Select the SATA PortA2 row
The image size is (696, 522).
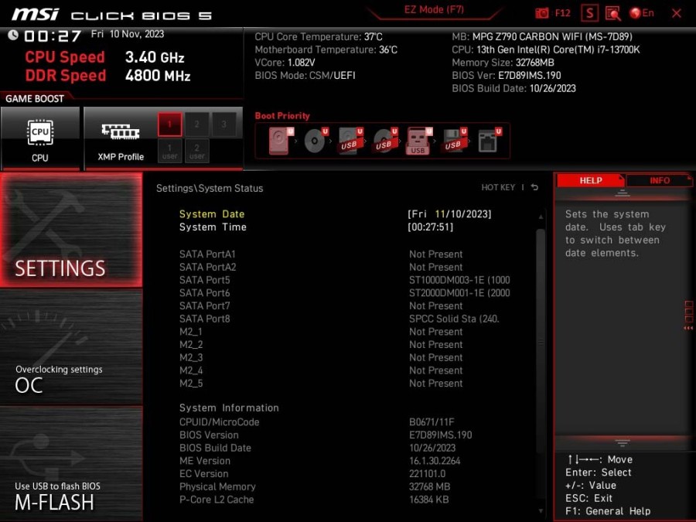[x=345, y=268]
